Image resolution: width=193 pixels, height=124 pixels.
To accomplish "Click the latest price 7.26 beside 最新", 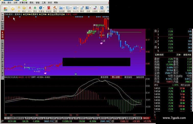I will click(171, 59).
